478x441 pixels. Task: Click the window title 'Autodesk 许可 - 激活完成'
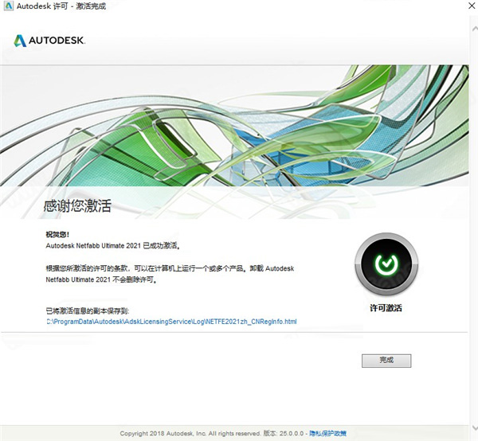[61, 6]
